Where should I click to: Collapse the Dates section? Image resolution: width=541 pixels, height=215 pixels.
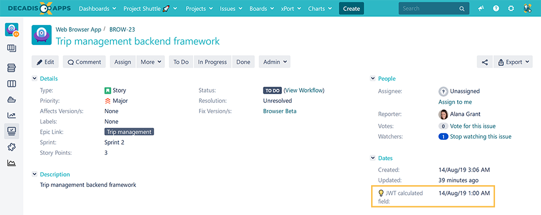[x=373, y=158]
